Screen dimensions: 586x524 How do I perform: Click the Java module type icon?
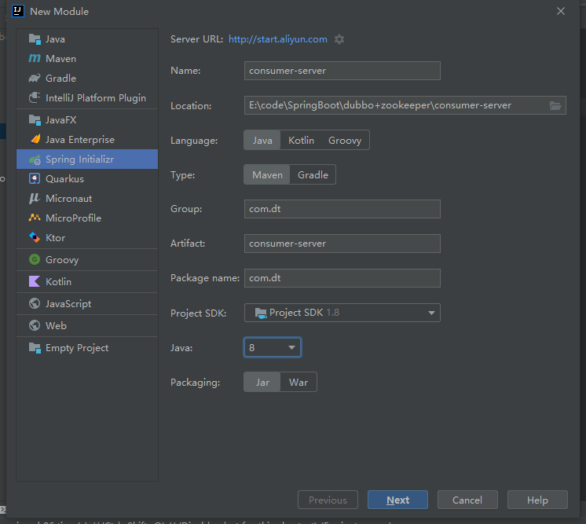[x=35, y=38]
